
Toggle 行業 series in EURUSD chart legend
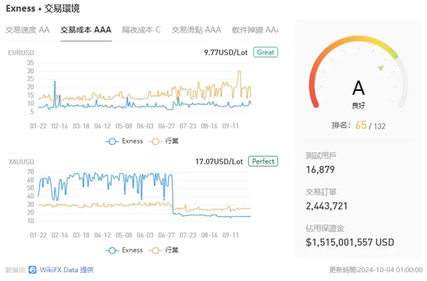pos(163,141)
